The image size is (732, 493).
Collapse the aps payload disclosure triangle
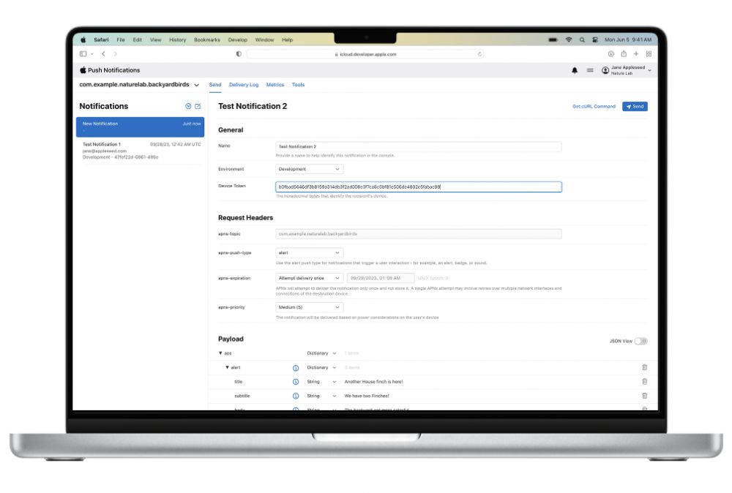220,353
